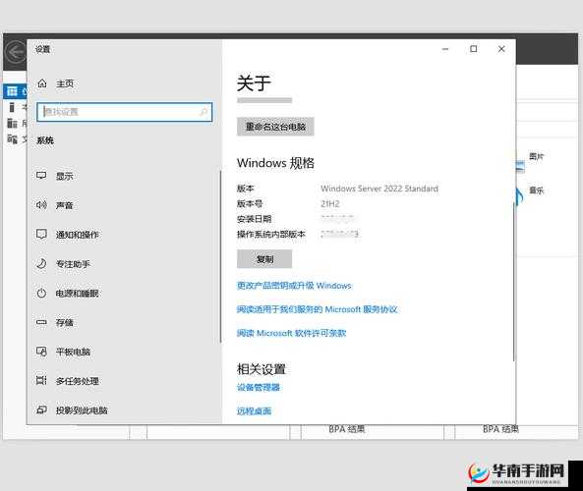This screenshot has width=583, height=491.
Task: Click the search magnifier in 查找设置 box
Action: [204, 112]
